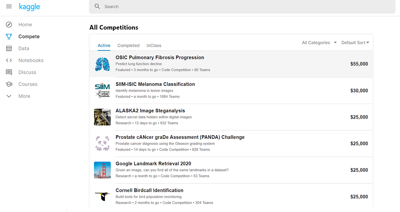Image resolution: width=400 pixels, height=212 pixels.
Task: Open the Discuss speech bubble icon
Action: click(8, 72)
